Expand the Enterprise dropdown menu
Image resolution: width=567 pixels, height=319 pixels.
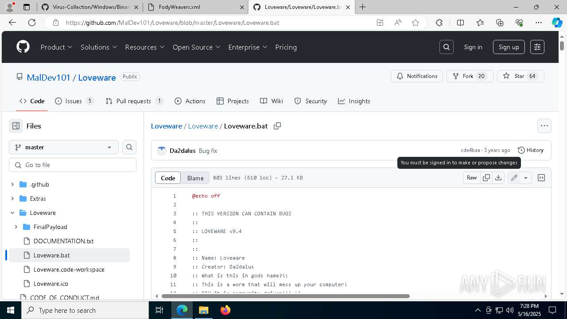(x=248, y=47)
